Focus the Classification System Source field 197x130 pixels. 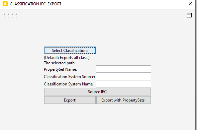[x=123, y=76]
